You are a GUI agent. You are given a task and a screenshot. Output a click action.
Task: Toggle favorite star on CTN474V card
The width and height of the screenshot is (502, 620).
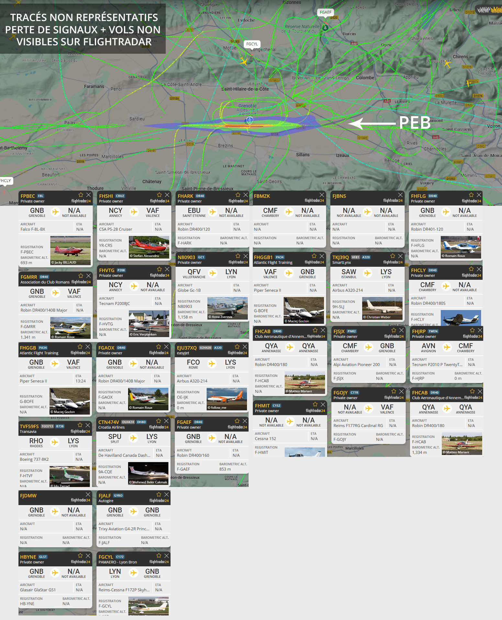(x=159, y=421)
